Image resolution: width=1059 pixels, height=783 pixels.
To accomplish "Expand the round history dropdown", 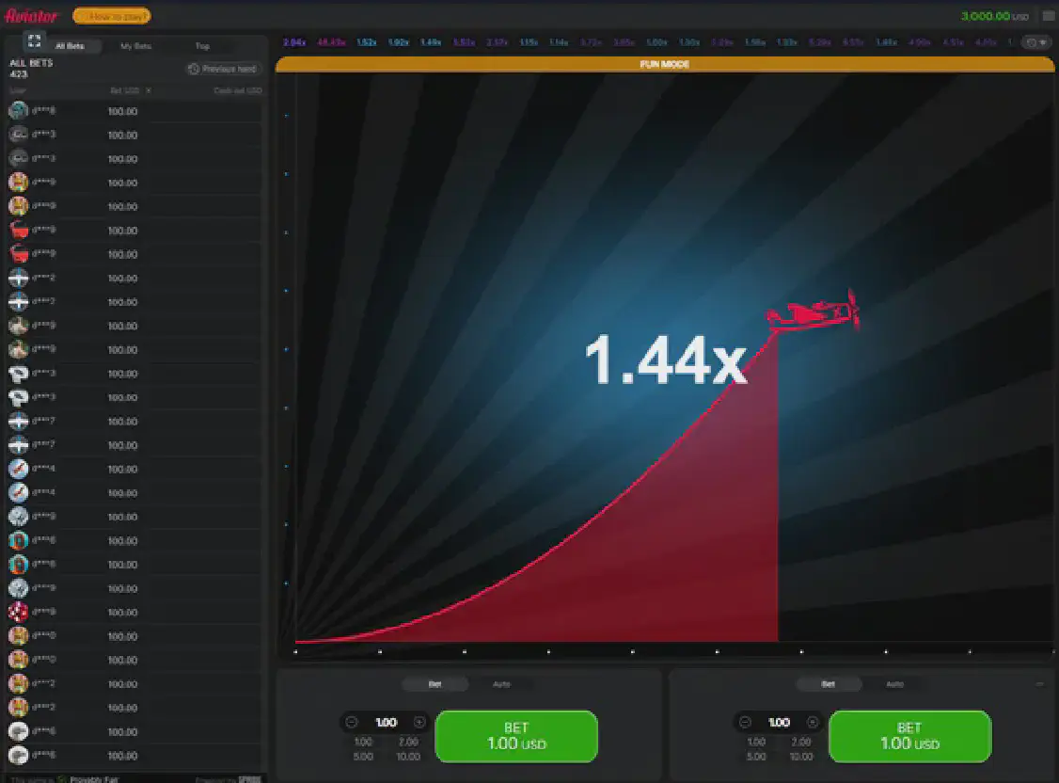I will coord(1036,42).
